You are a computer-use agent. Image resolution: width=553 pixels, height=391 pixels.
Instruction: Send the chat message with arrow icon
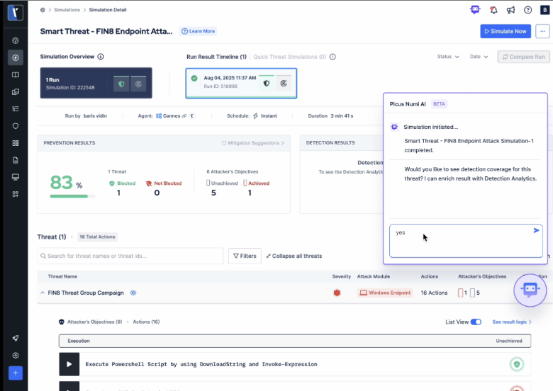[536, 230]
